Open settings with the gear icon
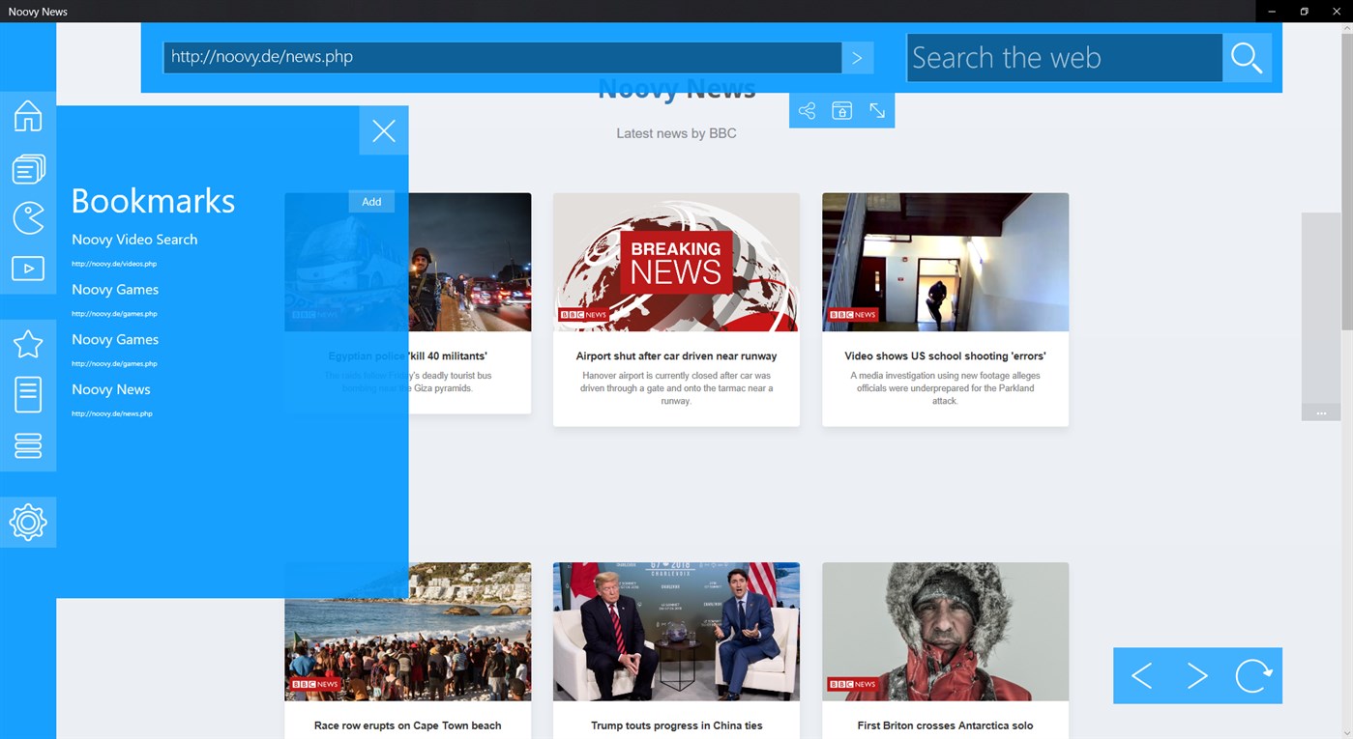Viewport: 1353px width, 739px height. pos(28,522)
